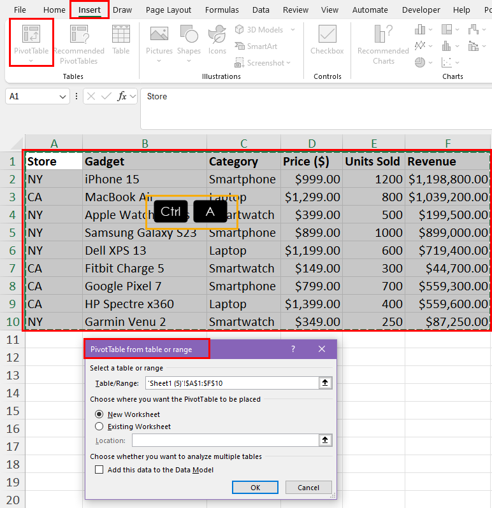Expand the Shapes dropdown arrow

coord(189,61)
